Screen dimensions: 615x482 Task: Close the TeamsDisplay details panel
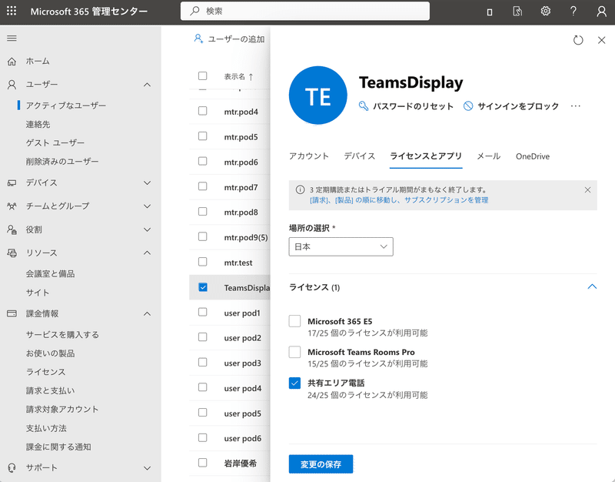601,40
